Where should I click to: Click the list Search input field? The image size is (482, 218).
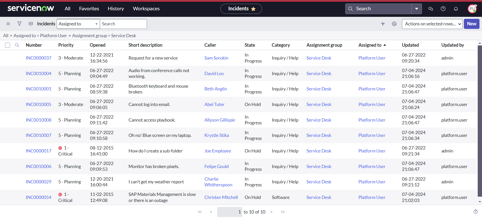point(123,24)
